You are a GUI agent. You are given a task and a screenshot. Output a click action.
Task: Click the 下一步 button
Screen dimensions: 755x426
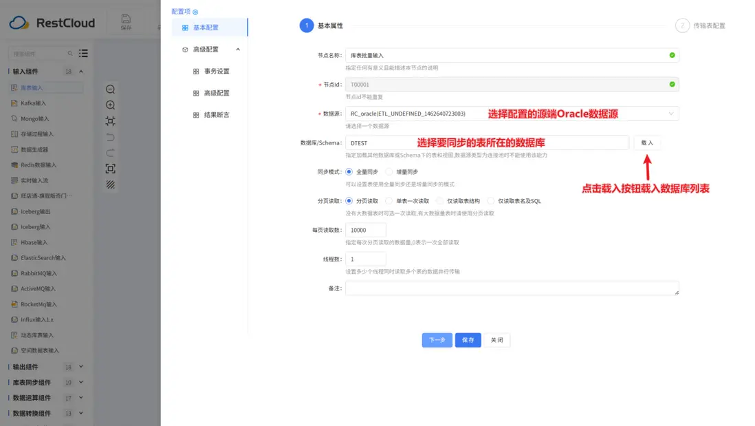[437, 340]
